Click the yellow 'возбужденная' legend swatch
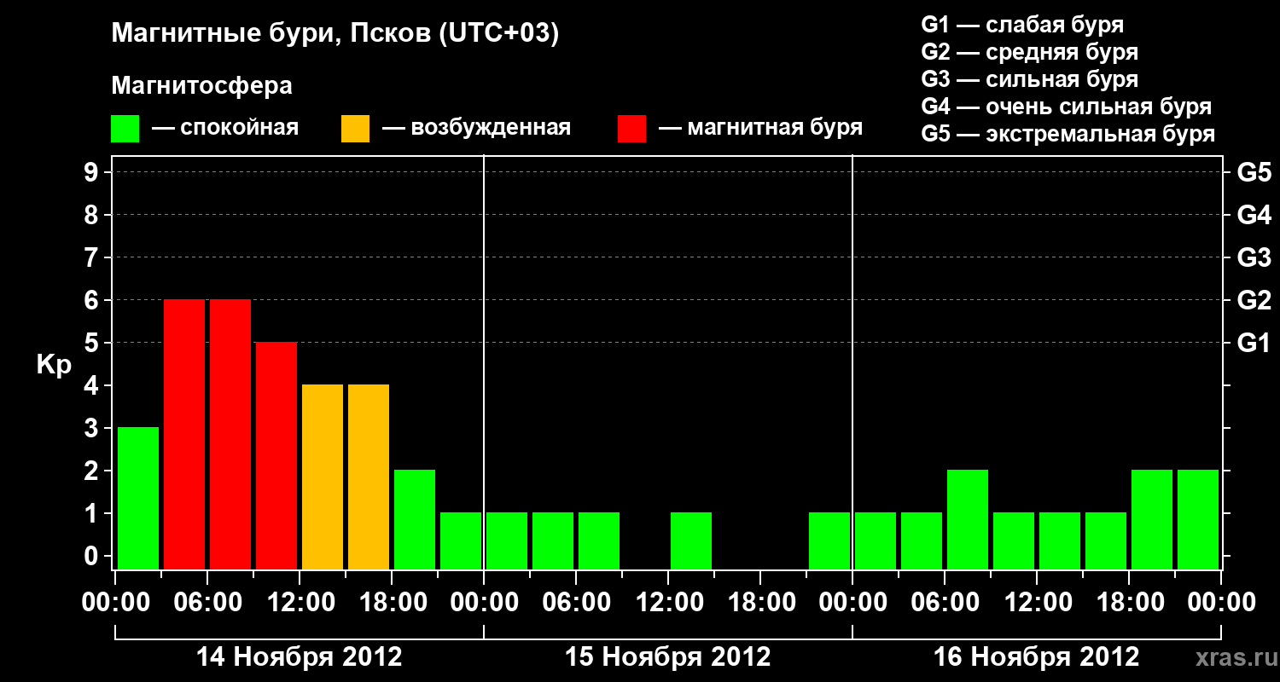This screenshot has width=1280, height=682. [x=355, y=129]
